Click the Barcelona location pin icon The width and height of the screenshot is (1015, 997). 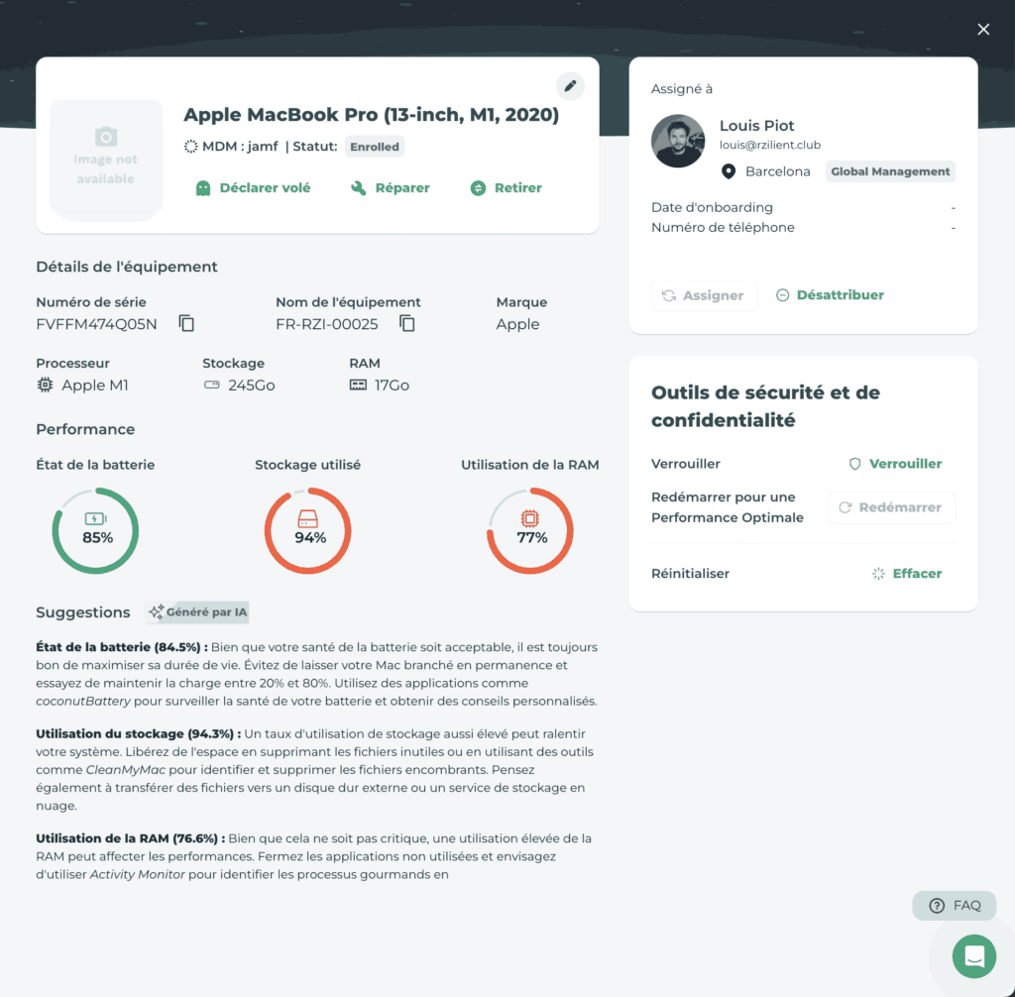pyautogui.click(x=729, y=171)
